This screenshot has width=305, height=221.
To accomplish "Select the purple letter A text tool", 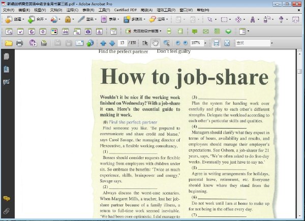I will (253, 19).
